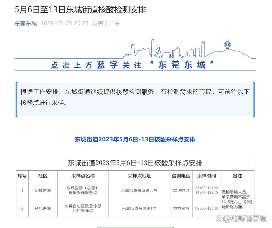Click the address 东城街道台心路1号

coord(140,208)
